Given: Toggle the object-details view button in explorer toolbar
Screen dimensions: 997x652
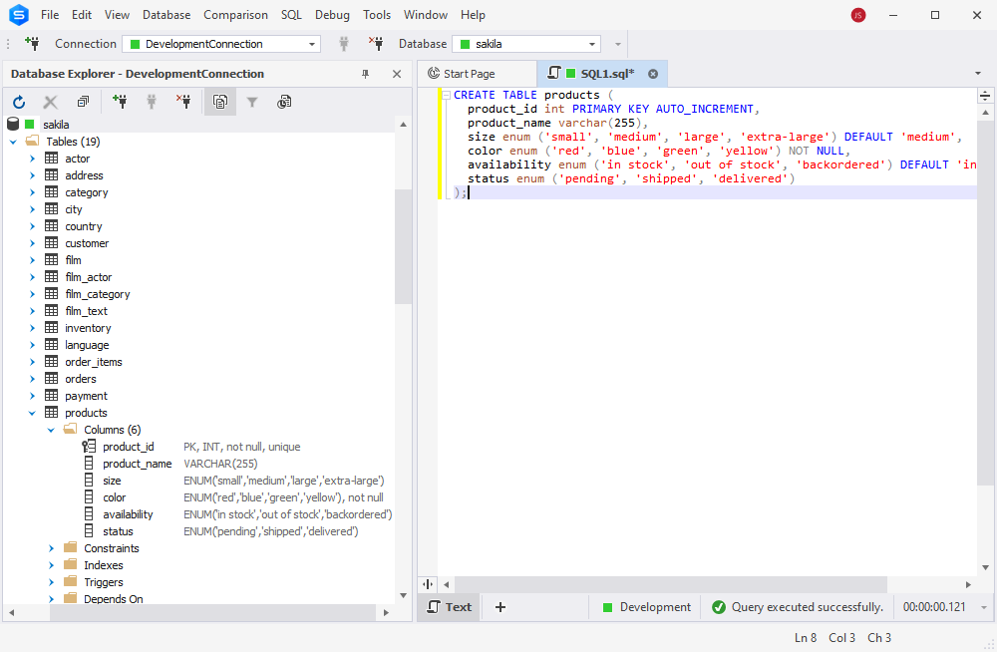Looking at the screenshot, I should (220, 102).
